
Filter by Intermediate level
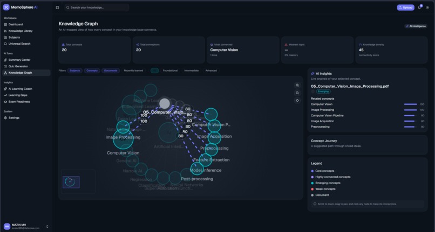click(x=192, y=71)
